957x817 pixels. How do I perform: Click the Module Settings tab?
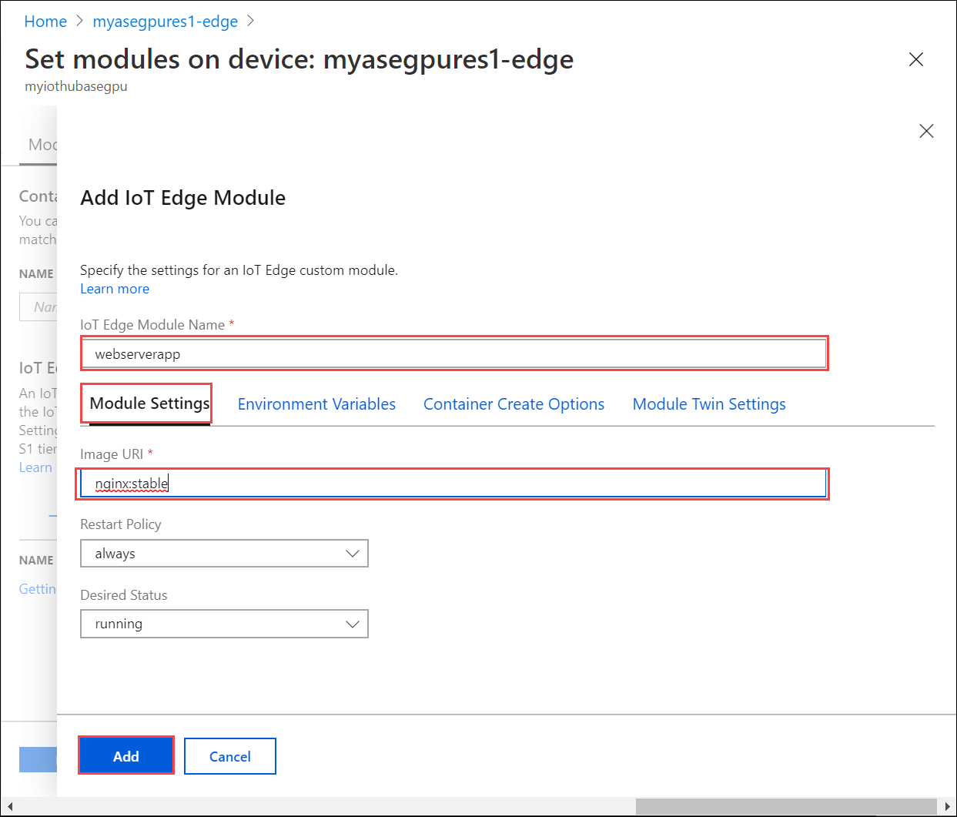click(146, 403)
